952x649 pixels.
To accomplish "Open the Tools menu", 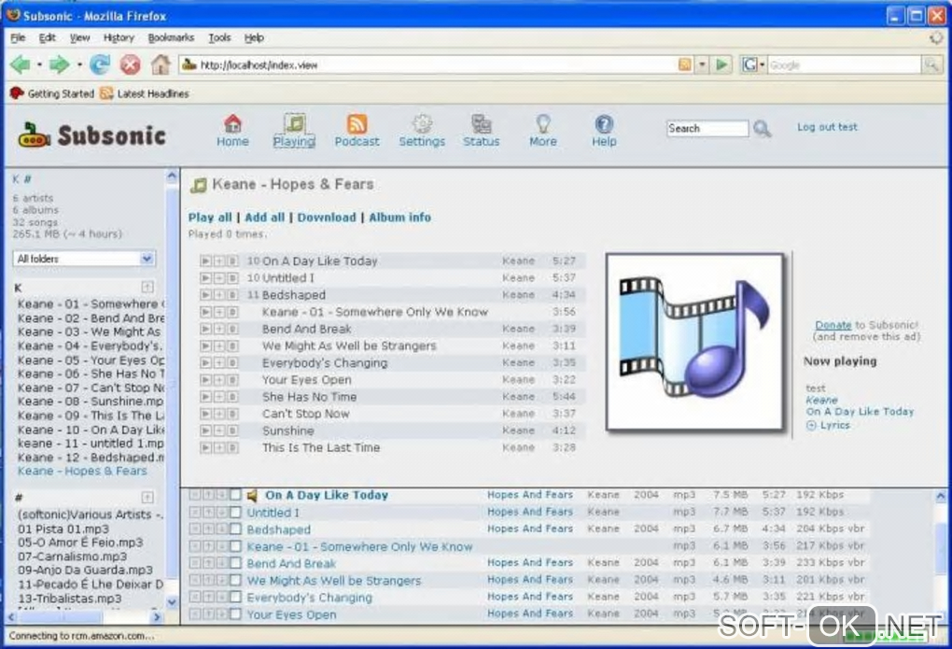I will pyautogui.click(x=219, y=37).
